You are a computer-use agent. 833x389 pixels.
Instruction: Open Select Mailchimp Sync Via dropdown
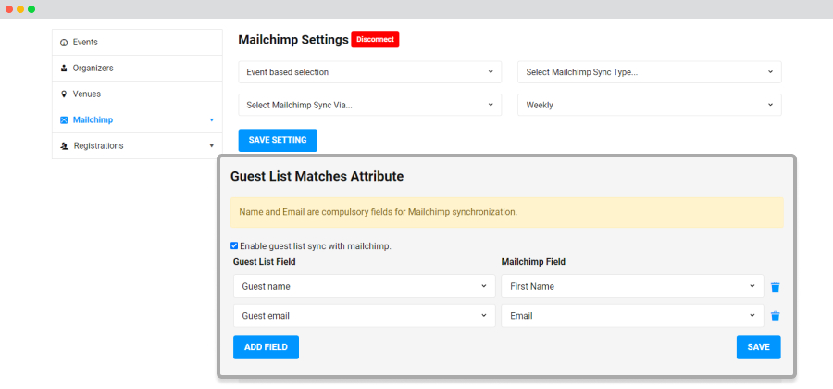point(369,105)
